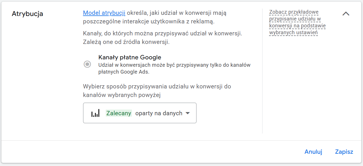Click the "oparty na danych" text in the dropdown

(159, 113)
